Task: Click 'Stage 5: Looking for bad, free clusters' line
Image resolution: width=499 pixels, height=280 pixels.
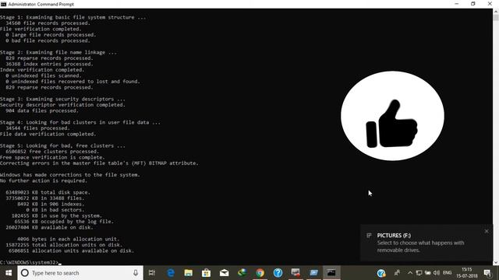Action: point(62,145)
